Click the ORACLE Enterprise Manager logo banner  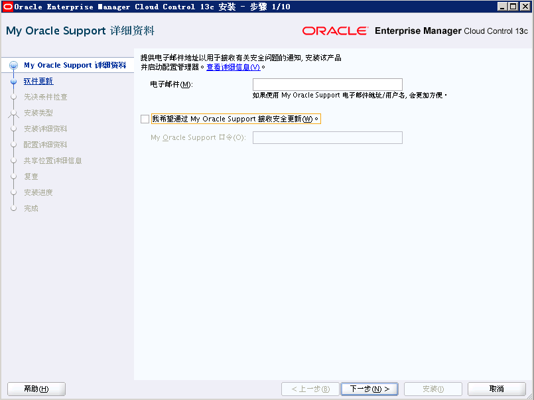(415, 31)
